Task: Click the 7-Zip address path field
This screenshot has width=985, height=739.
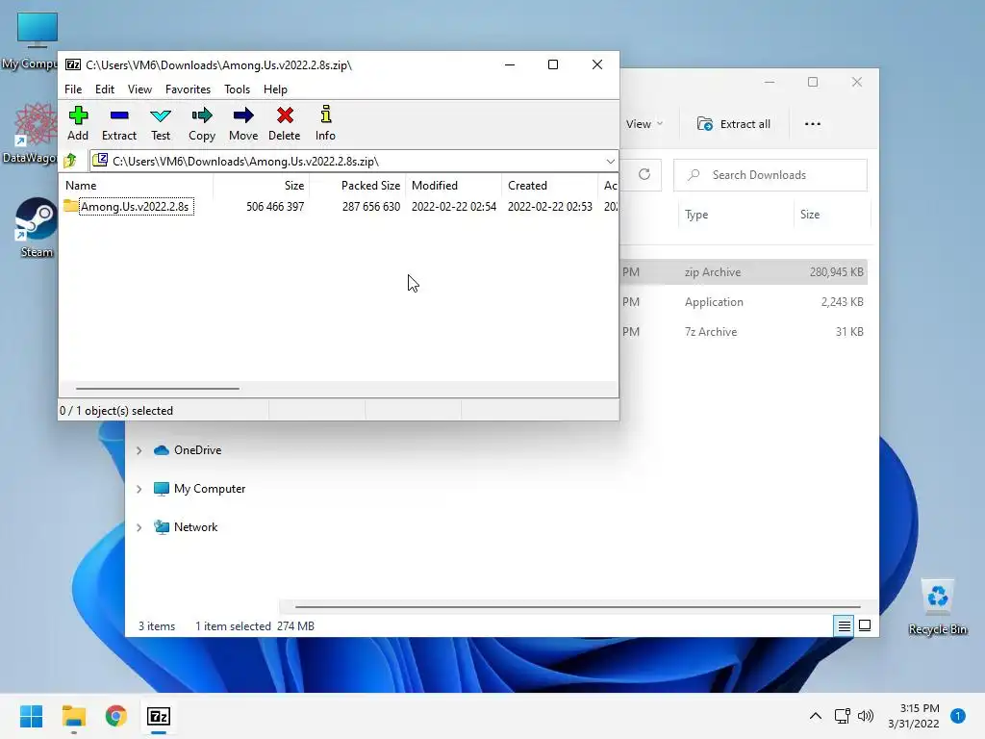Action: tap(354, 162)
